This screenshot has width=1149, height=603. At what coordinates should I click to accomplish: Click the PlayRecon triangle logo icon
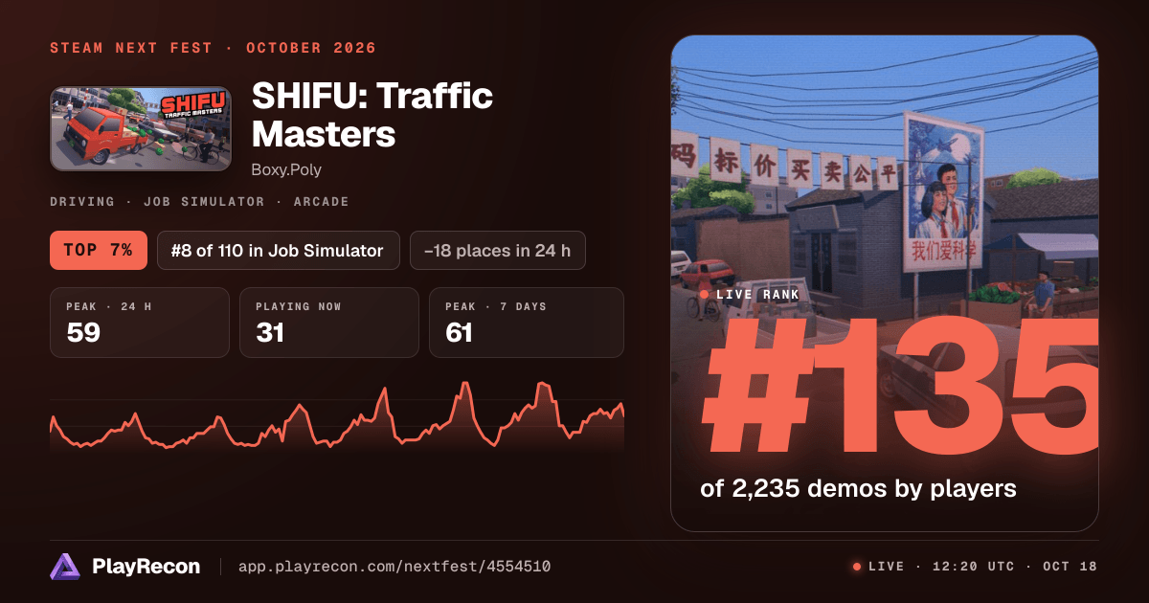65,567
